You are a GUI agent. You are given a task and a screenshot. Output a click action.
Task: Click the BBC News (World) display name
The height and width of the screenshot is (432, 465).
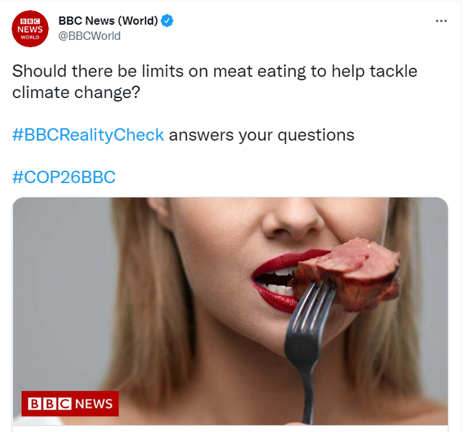108,21
